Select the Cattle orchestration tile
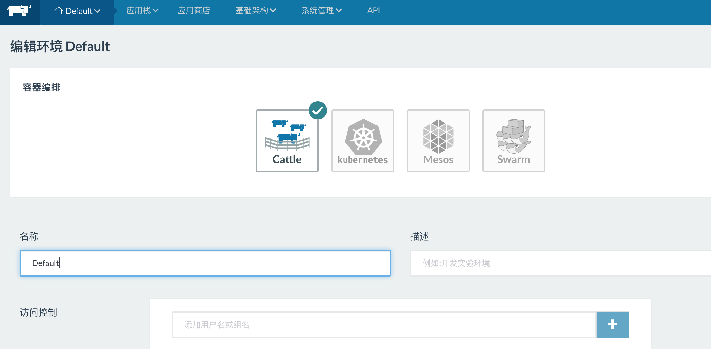 point(287,141)
